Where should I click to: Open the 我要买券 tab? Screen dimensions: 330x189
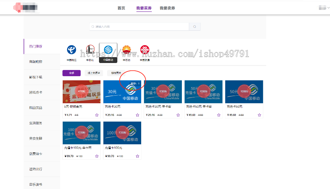pyautogui.click(x=144, y=8)
